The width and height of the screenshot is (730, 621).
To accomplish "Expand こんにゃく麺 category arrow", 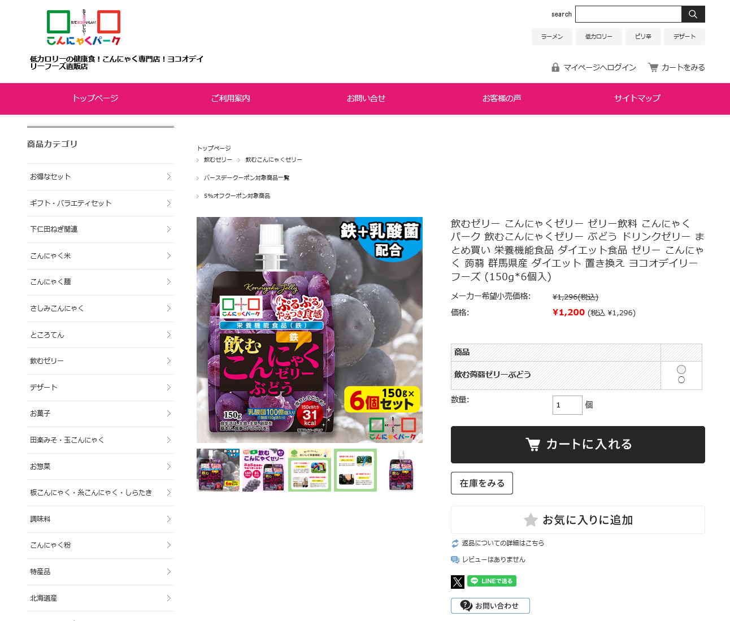I will pyautogui.click(x=168, y=282).
